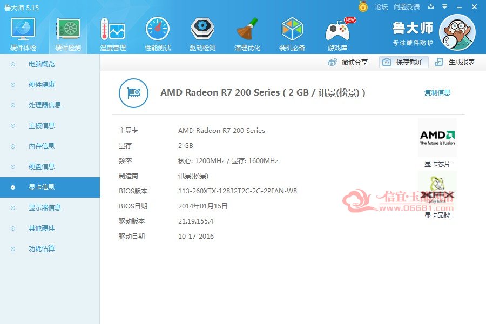The height and width of the screenshot is (324, 486).
Task: Click the gold medal icon in title bar
Action: (363, 6)
